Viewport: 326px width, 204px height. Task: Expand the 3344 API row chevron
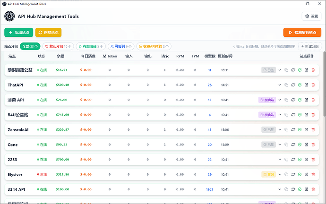coord(280,189)
